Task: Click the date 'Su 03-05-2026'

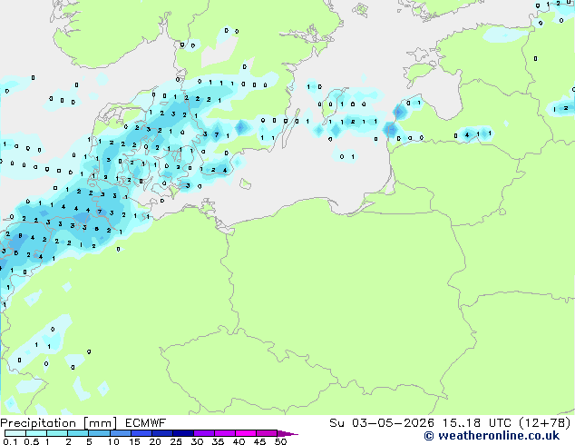Action: tap(382, 423)
